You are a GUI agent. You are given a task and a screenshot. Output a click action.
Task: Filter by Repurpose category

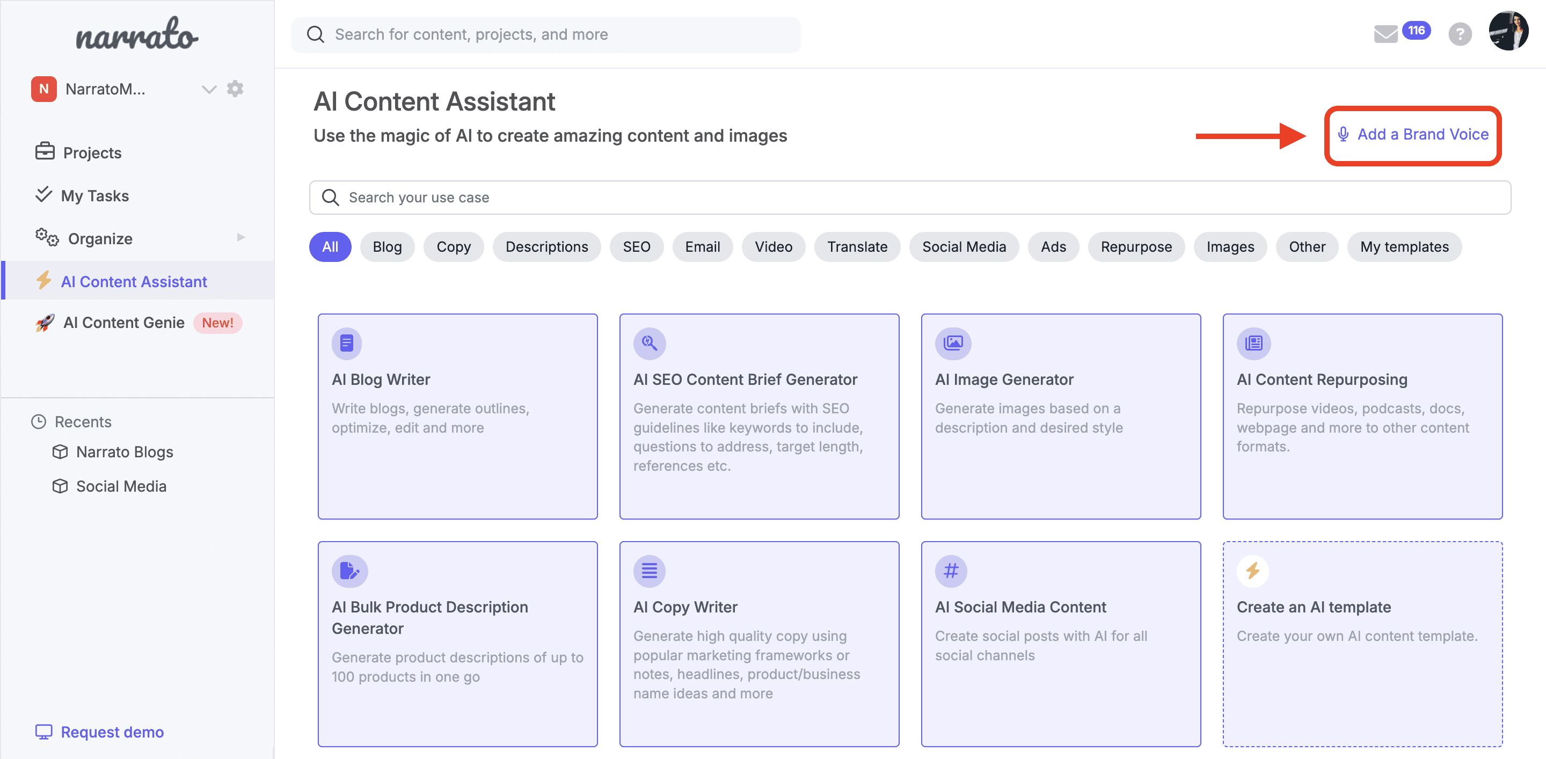(1137, 246)
